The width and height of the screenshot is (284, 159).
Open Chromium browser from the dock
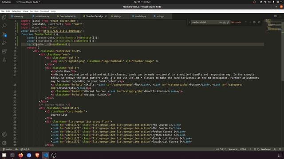click(29, 155)
